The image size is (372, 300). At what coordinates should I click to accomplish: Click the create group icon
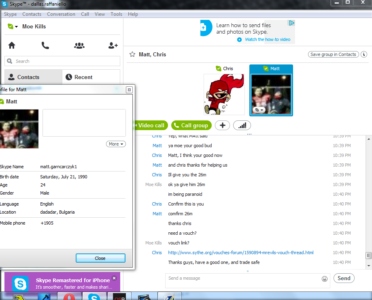coord(79,45)
